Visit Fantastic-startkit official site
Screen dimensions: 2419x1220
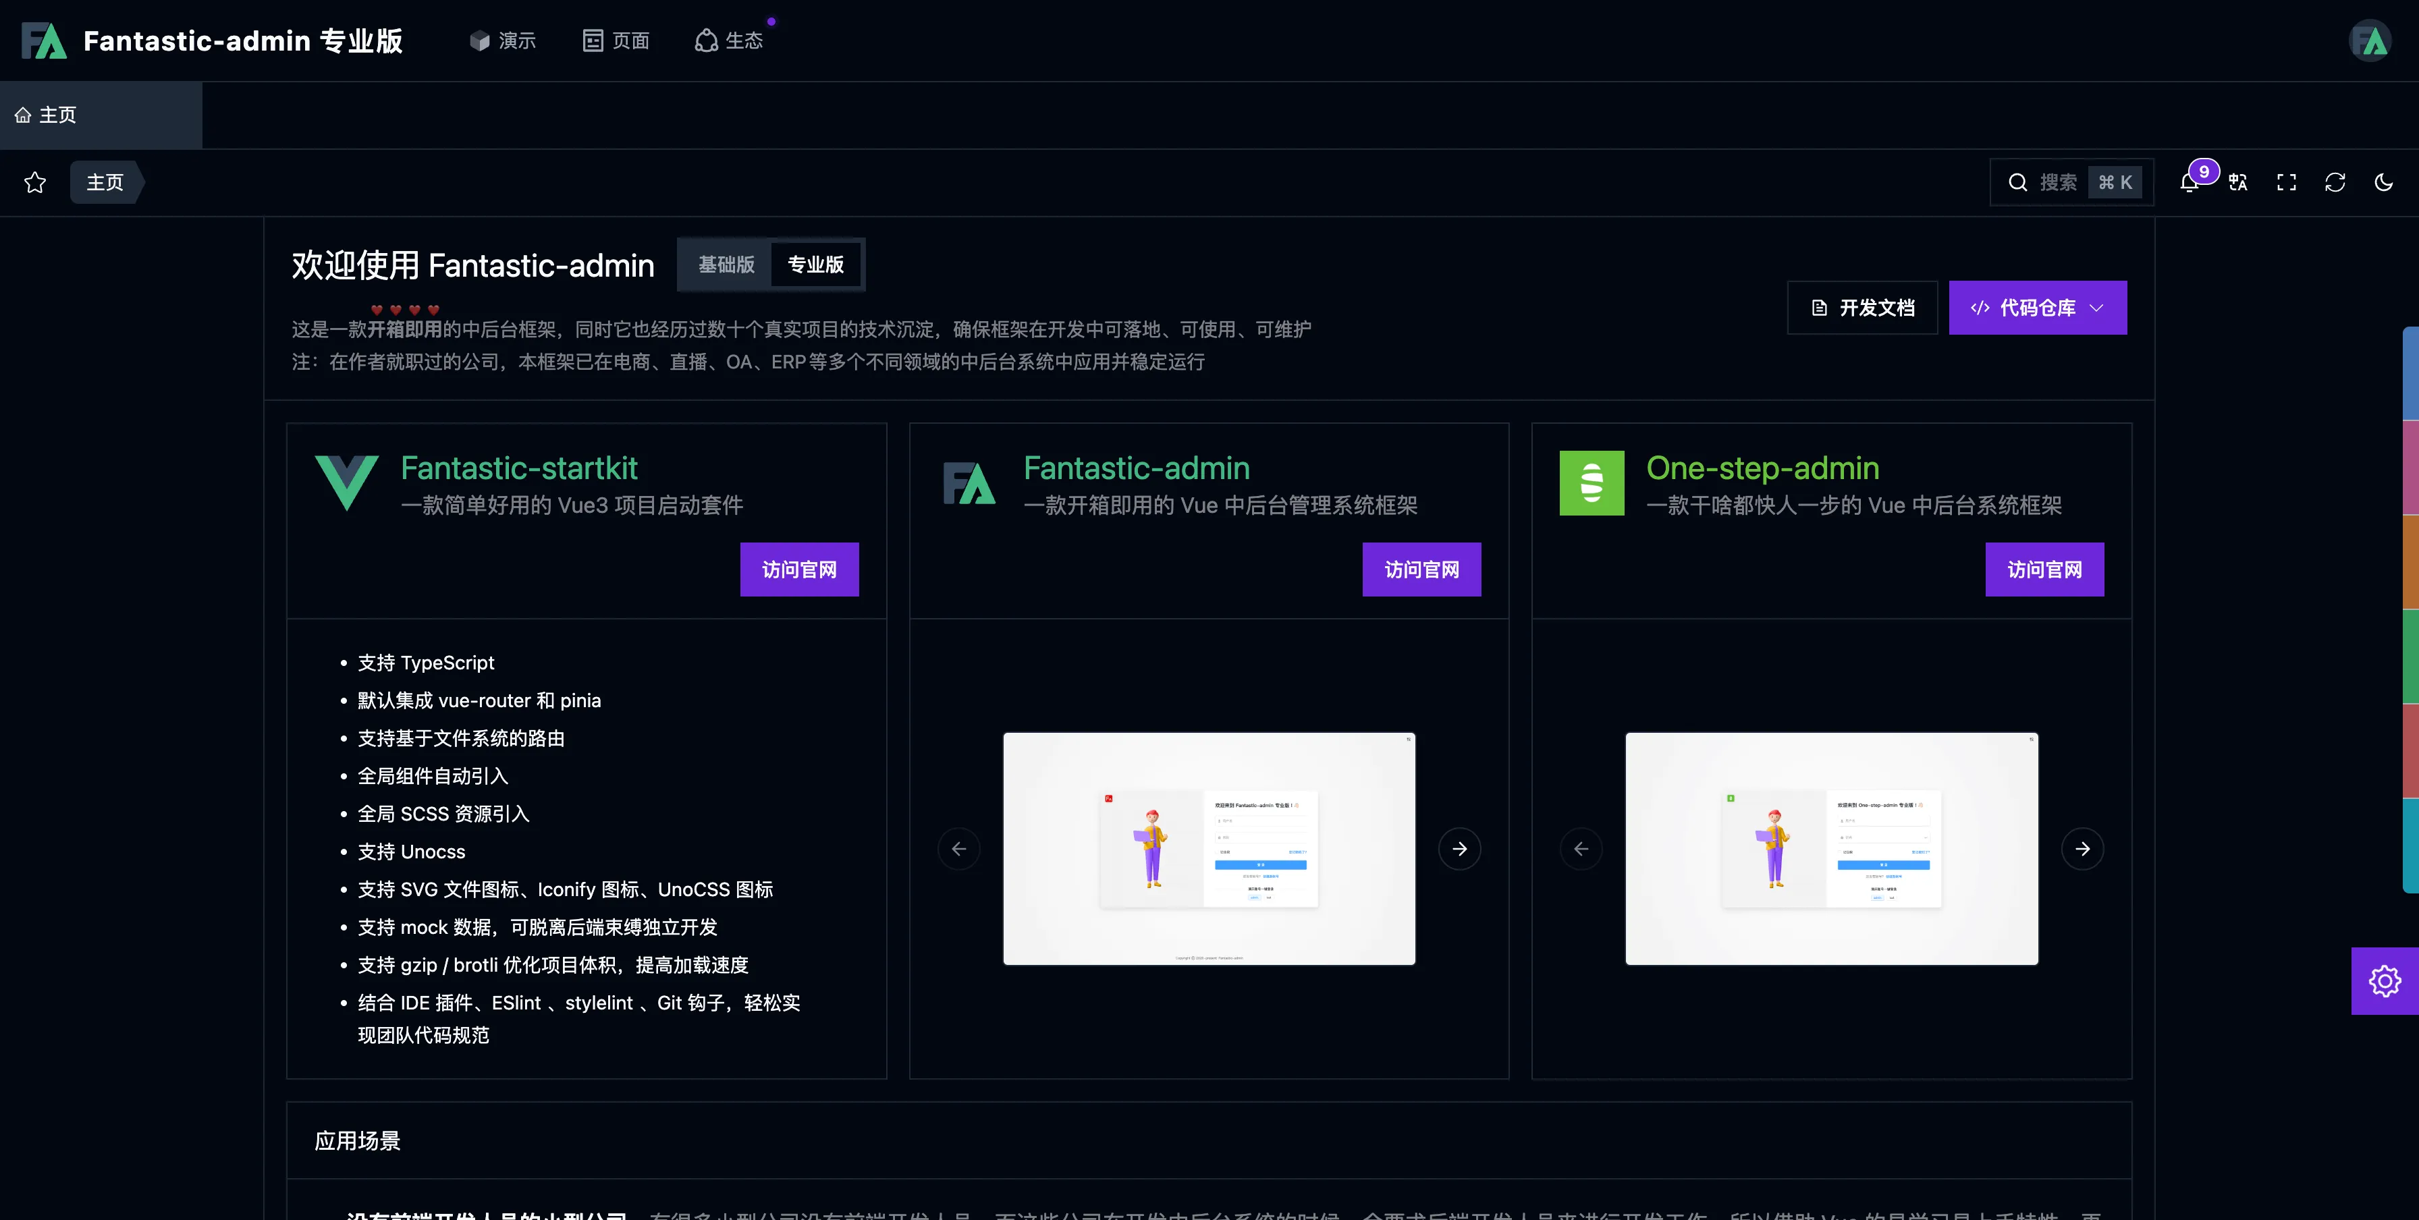click(x=799, y=570)
